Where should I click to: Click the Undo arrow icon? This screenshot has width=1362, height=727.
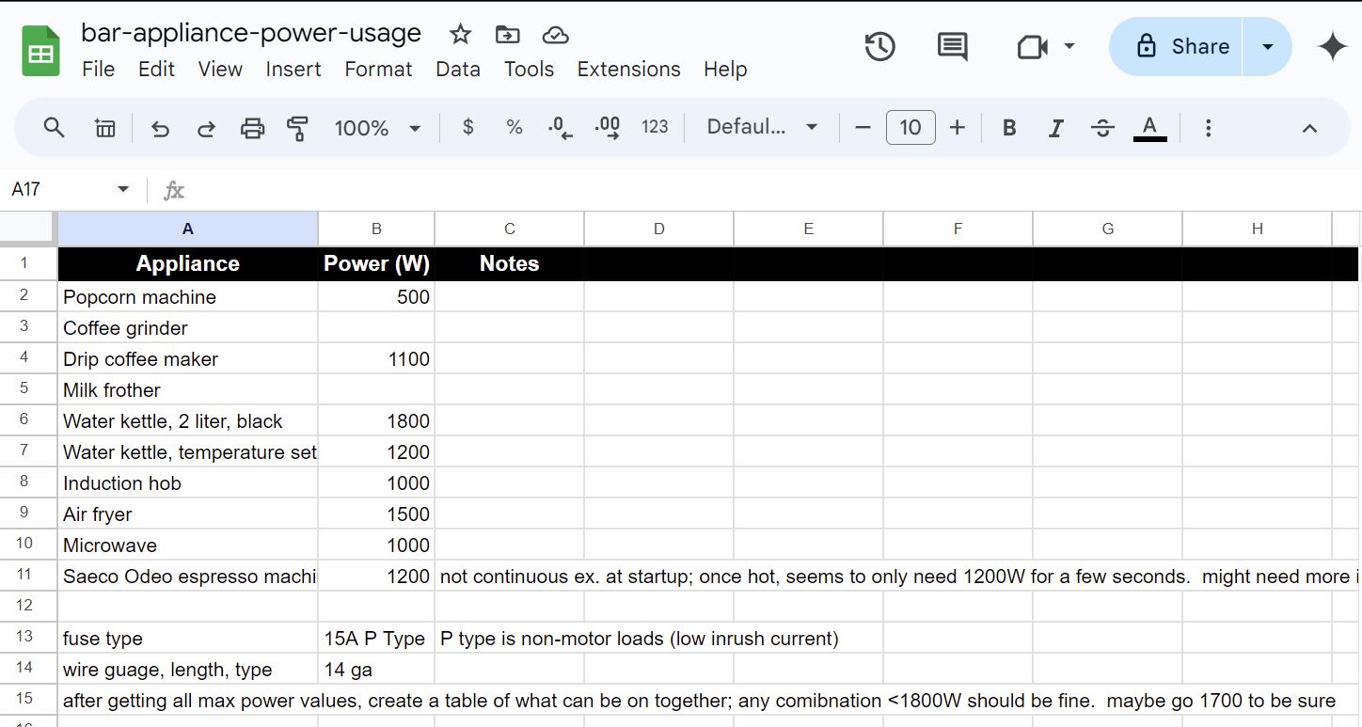(x=160, y=128)
